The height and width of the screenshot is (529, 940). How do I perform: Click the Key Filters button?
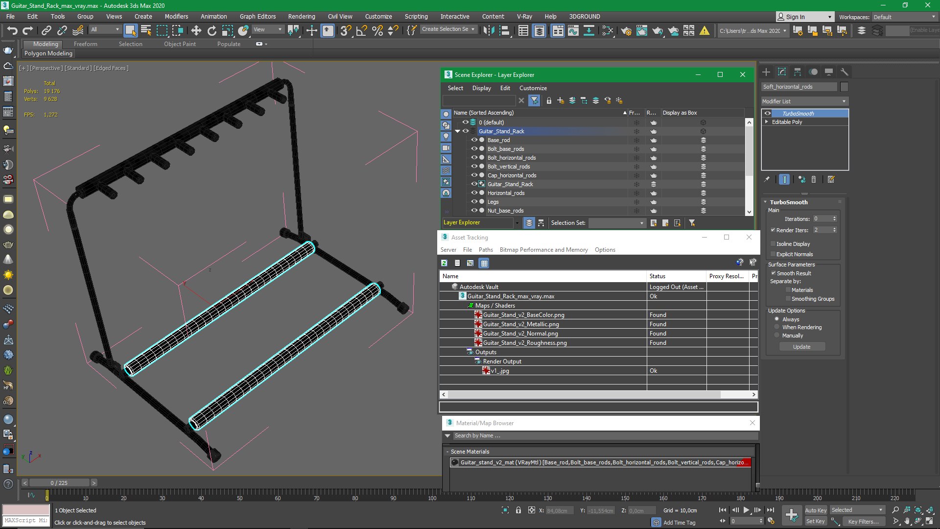pyautogui.click(x=864, y=522)
